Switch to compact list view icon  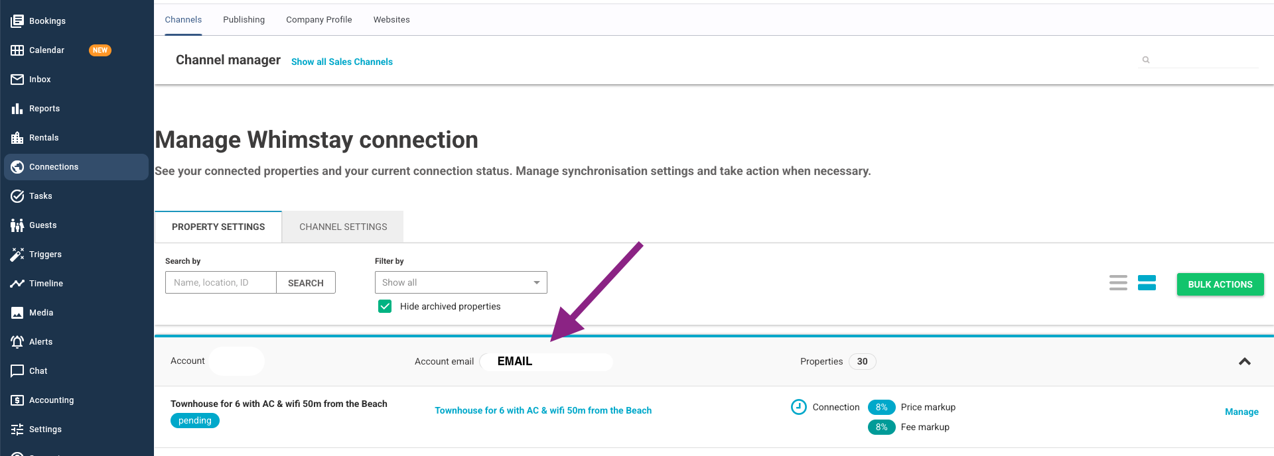pyautogui.click(x=1118, y=283)
